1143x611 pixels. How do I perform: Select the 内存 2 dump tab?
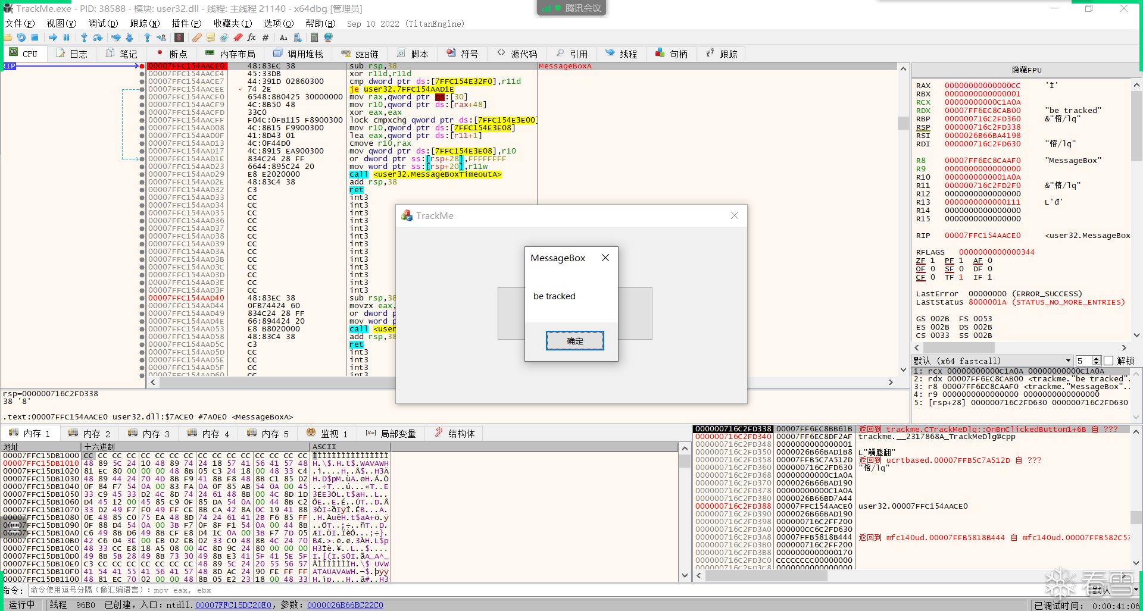pos(90,434)
